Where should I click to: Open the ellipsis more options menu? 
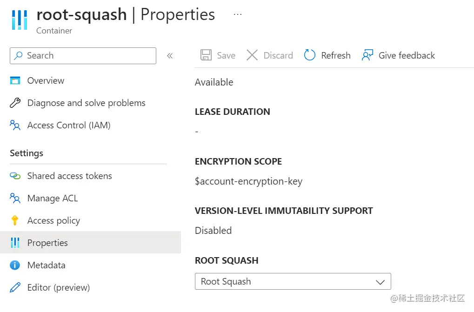238,14
